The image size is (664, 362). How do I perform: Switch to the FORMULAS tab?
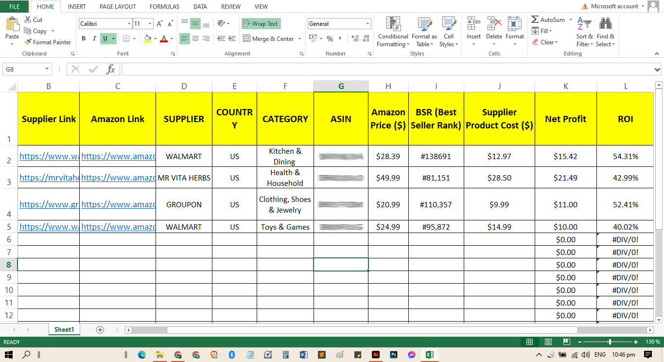pyautogui.click(x=165, y=7)
